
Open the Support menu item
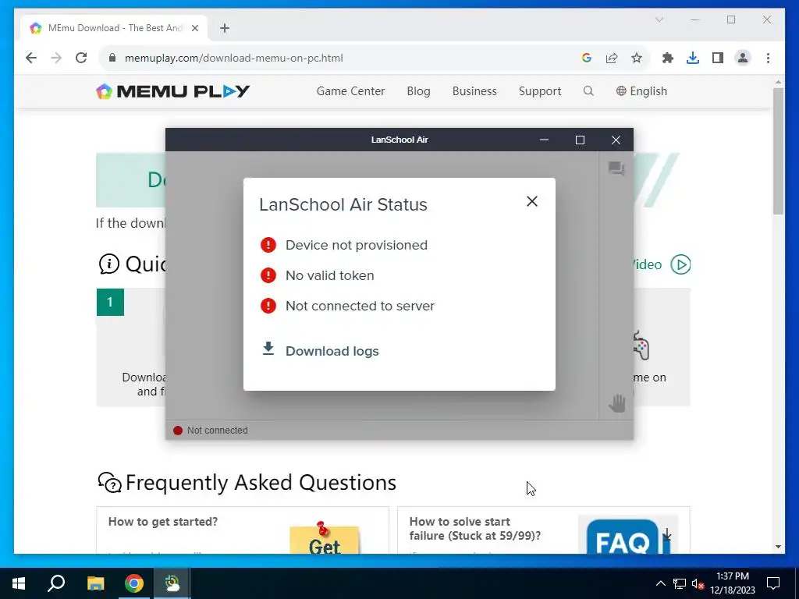coord(540,91)
